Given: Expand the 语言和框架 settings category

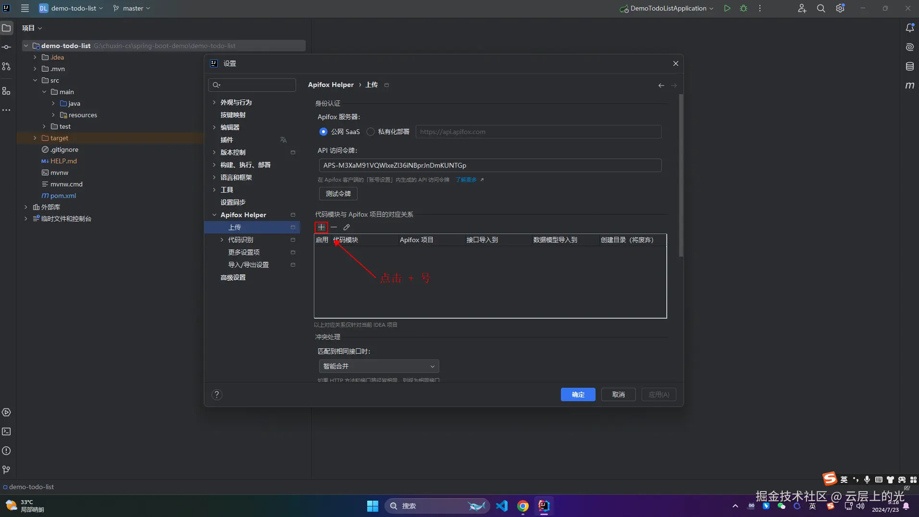Looking at the screenshot, I should click(x=214, y=177).
